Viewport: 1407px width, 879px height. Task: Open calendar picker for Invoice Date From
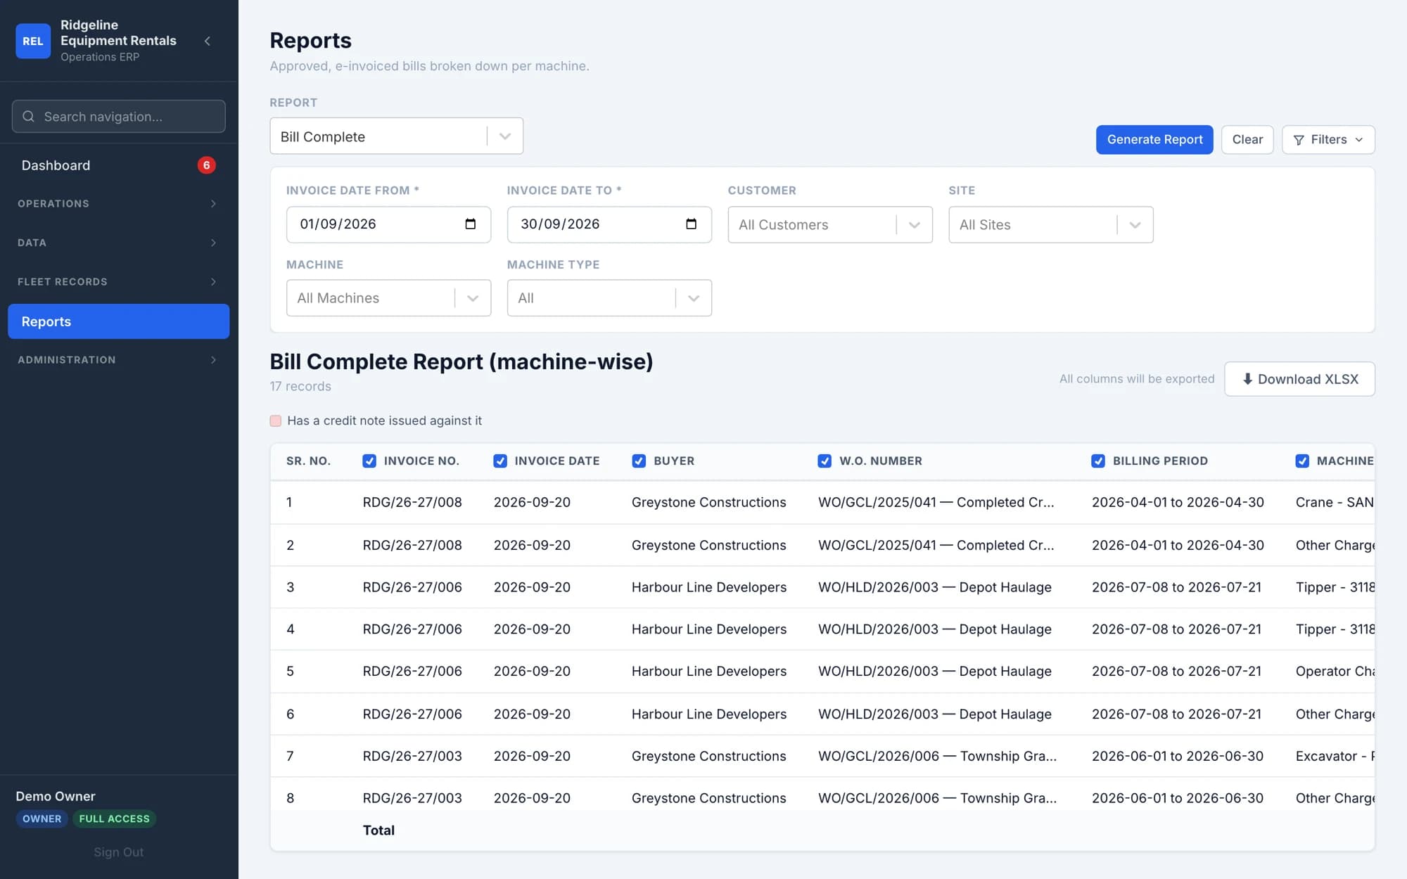click(x=471, y=224)
